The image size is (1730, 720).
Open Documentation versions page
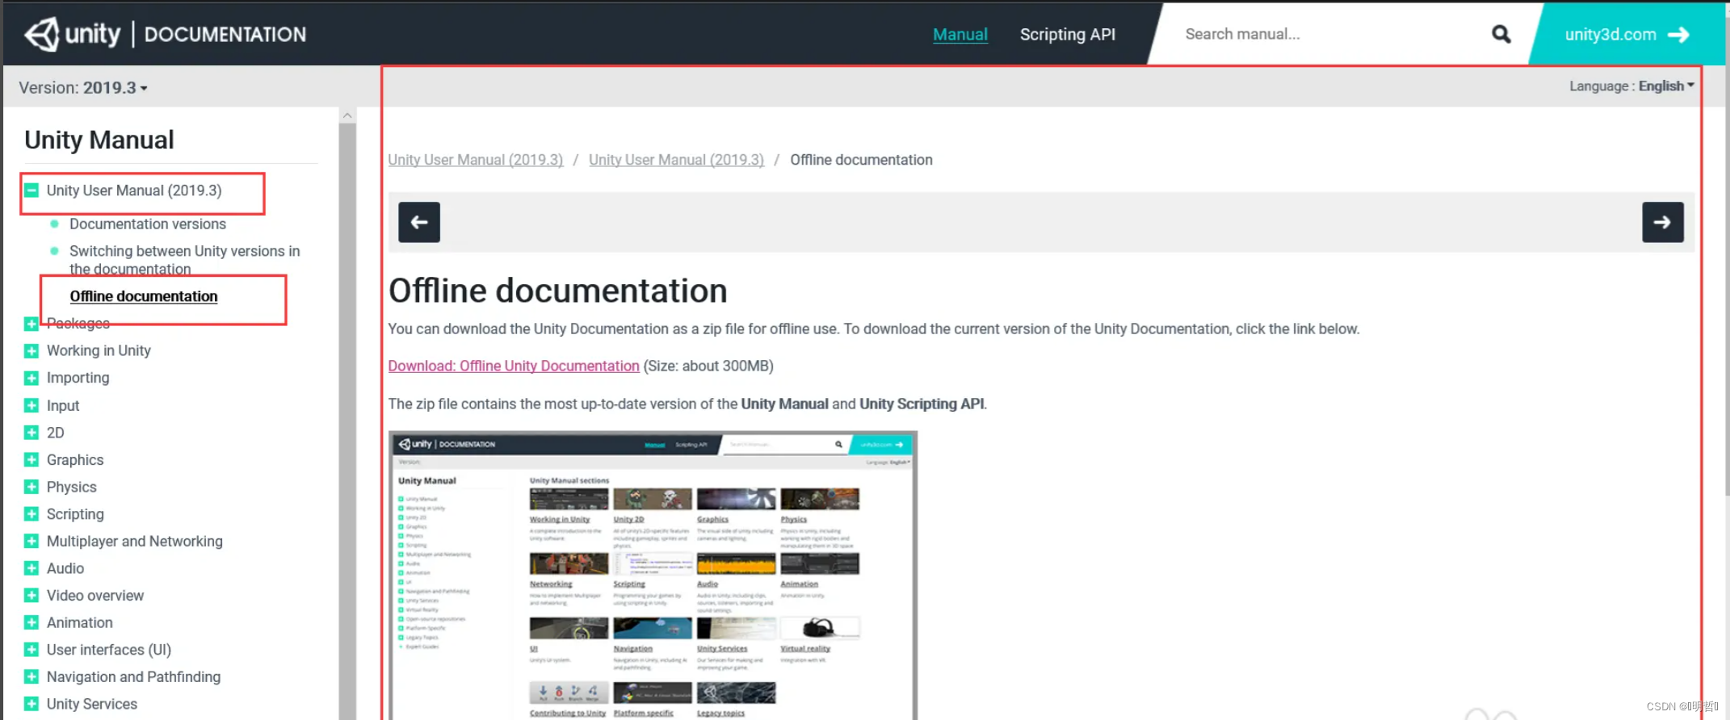148,224
